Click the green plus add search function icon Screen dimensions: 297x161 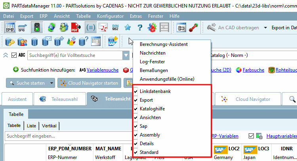(16, 70)
